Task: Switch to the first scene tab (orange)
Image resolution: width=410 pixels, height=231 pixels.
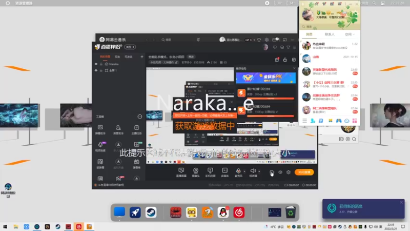Action: [105, 56]
